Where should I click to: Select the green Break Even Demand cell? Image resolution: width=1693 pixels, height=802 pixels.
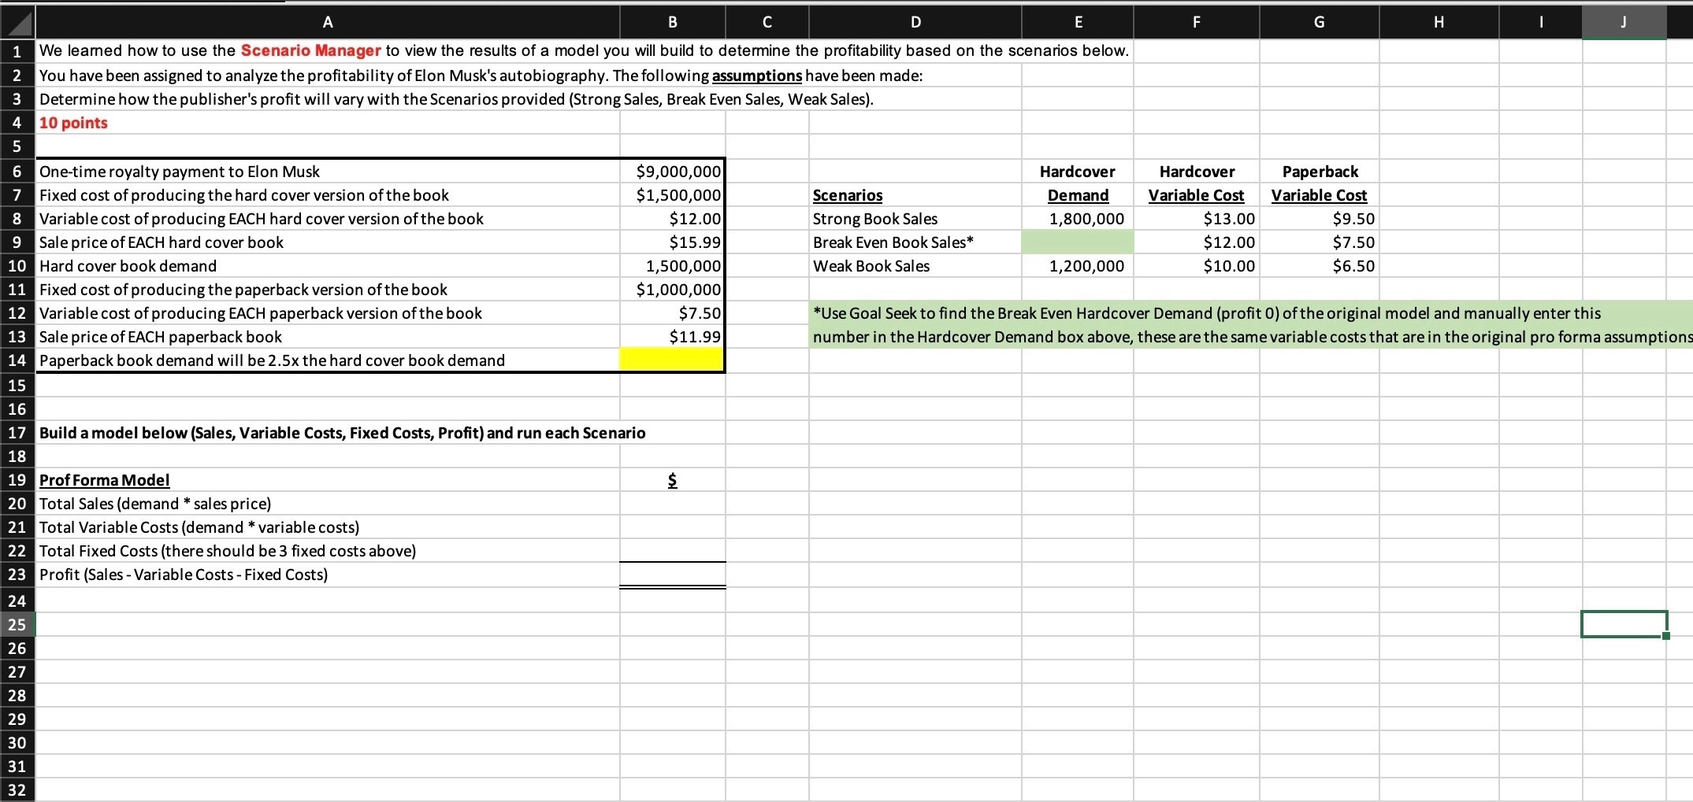click(1077, 242)
